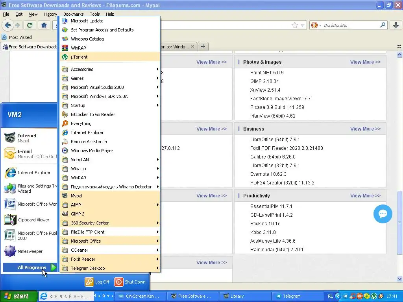
Task: Click View More for Photos & Images
Action: click(365, 62)
